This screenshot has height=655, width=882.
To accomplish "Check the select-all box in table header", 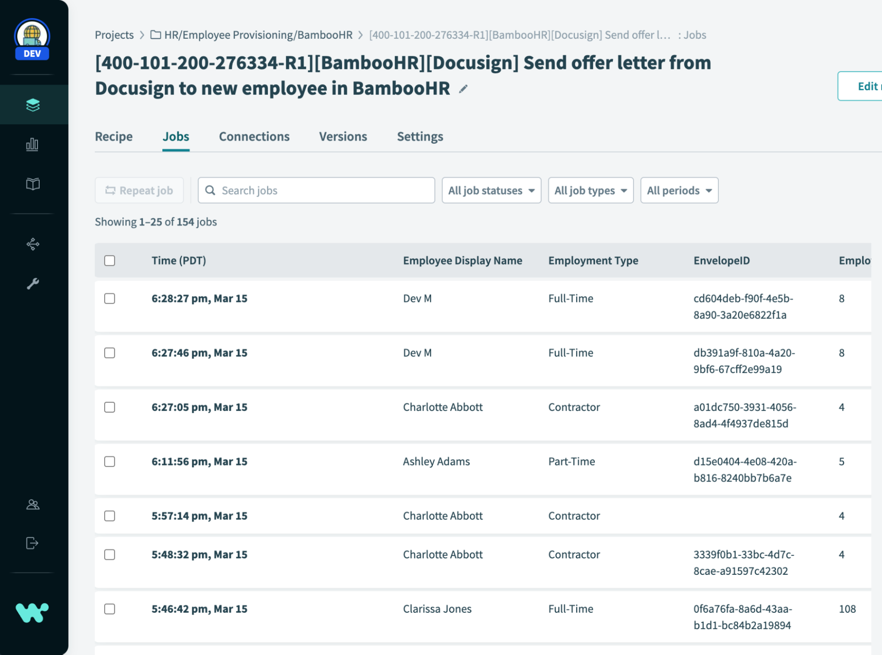I will tap(109, 261).
